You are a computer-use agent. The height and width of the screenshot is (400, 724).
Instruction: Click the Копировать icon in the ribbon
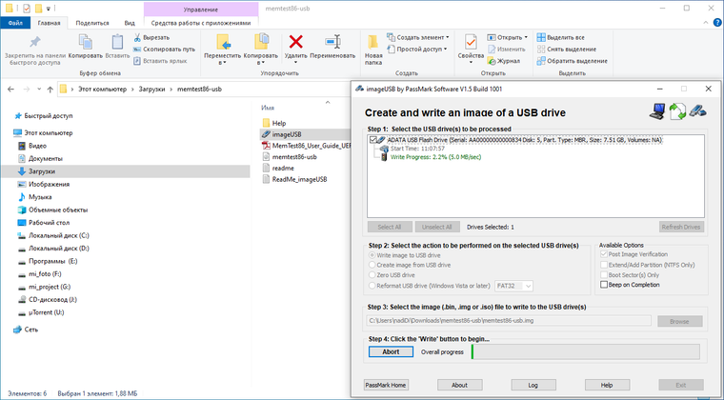[86, 42]
